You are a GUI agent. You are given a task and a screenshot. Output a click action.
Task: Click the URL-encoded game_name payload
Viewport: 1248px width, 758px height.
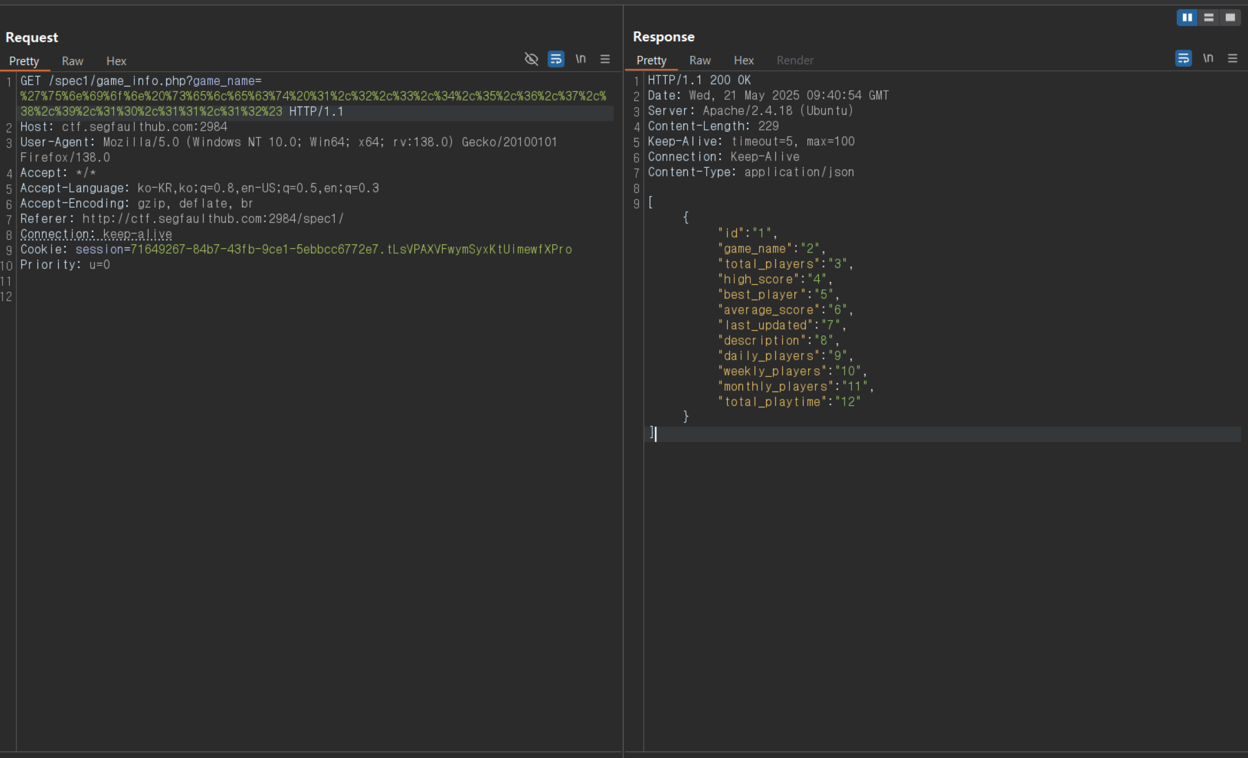pyautogui.click(x=313, y=104)
